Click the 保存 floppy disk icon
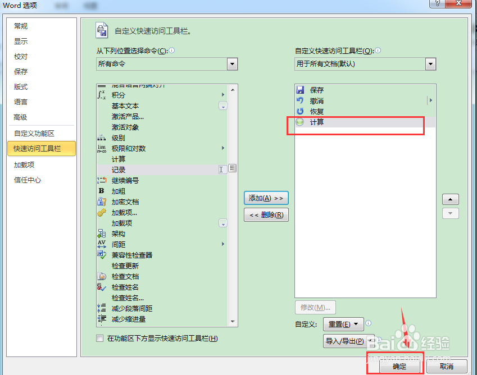Image resolution: width=477 pixels, height=375 pixels. (300, 90)
